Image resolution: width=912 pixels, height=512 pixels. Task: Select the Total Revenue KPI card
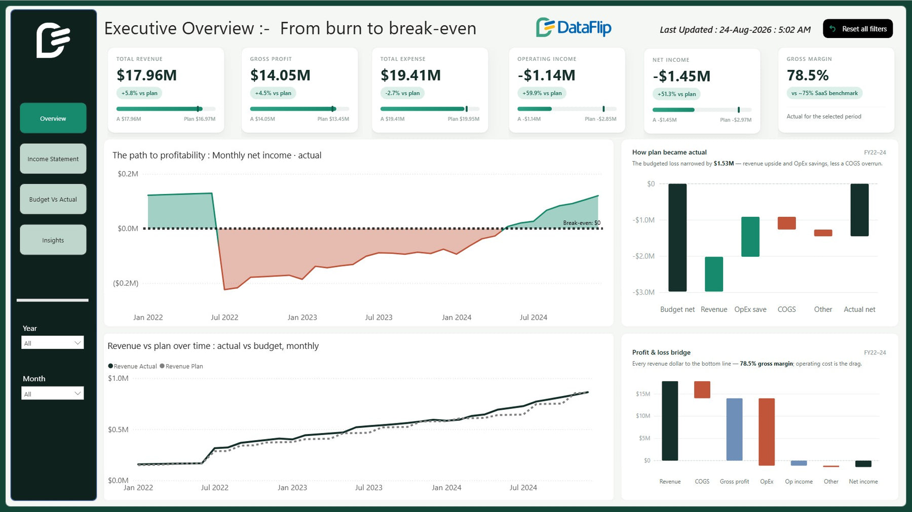tap(166, 90)
